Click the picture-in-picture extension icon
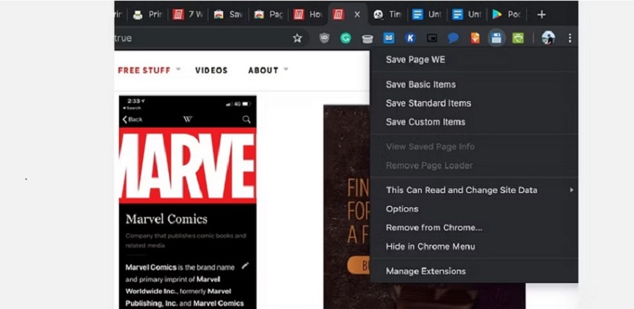 (x=432, y=39)
